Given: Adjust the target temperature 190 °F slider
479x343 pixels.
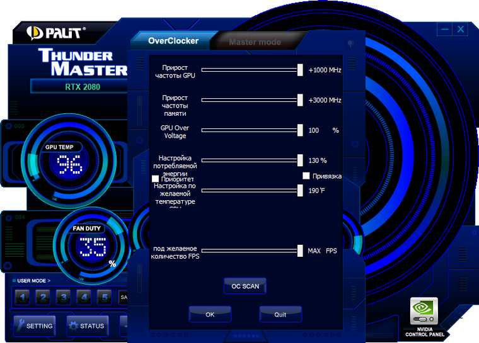Looking at the screenshot, I should tap(300, 191).
